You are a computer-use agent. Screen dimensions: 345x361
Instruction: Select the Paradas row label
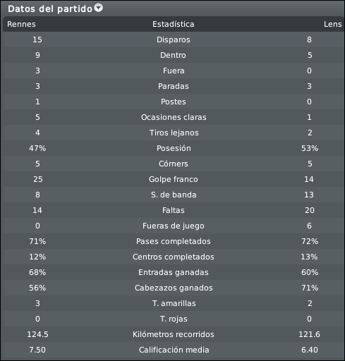coord(174,86)
